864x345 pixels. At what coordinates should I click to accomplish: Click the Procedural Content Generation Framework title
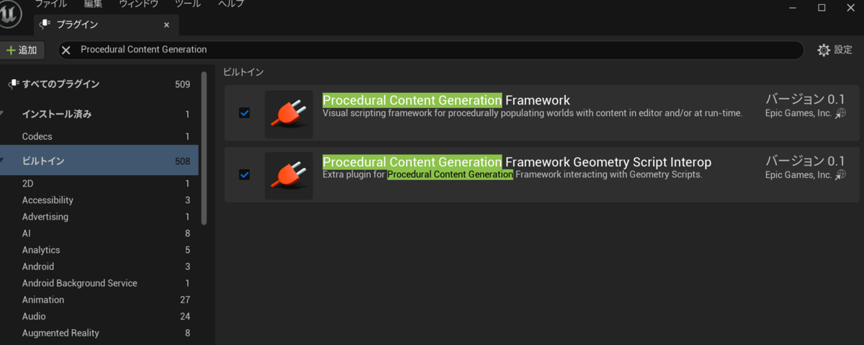pyautogui.click(x=446, y=100)
